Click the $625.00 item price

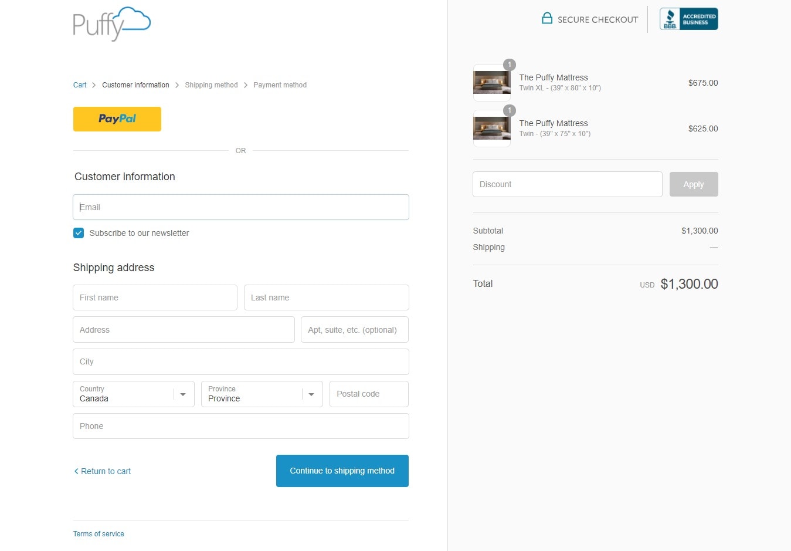point(703,129)
